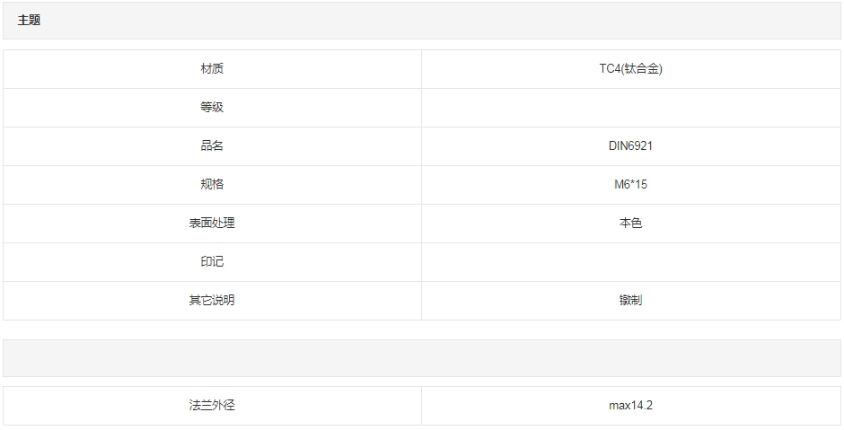Viewport: 844px width, 430px height.
Task: Click the 品名 label cell
Action: 212,146
